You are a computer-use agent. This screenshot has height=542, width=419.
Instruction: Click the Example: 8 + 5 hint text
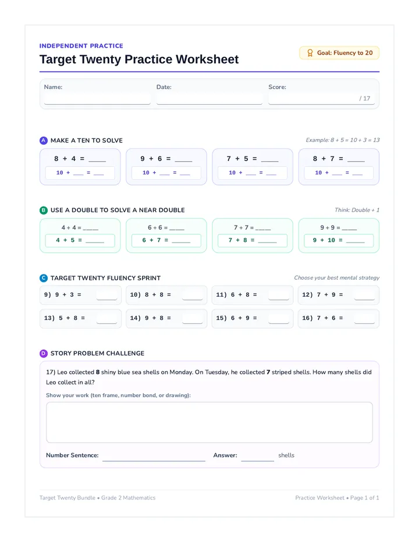pyautogui.click(x=343, y=140)
